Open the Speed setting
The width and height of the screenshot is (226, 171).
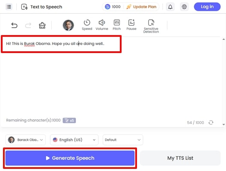tap(87, 25)
